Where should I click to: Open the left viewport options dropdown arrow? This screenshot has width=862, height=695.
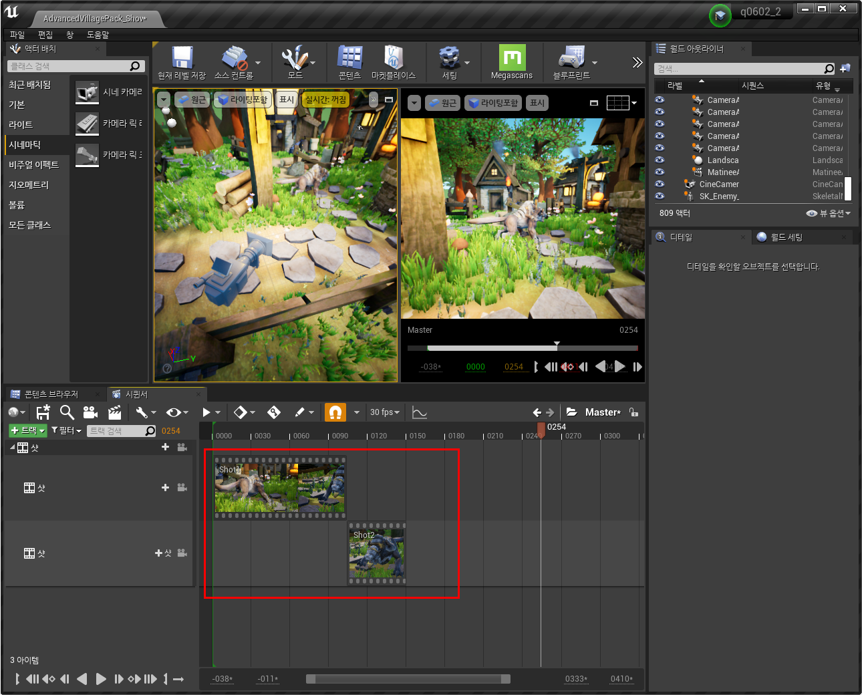pos(164,100)
